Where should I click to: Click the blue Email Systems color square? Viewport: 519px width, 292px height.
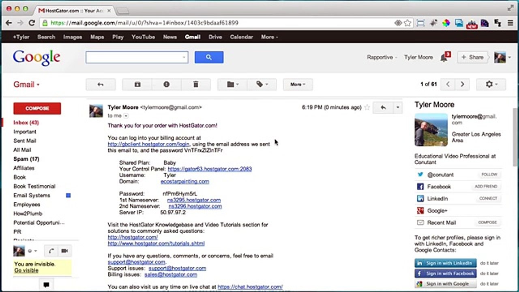(x=68, y=195)
